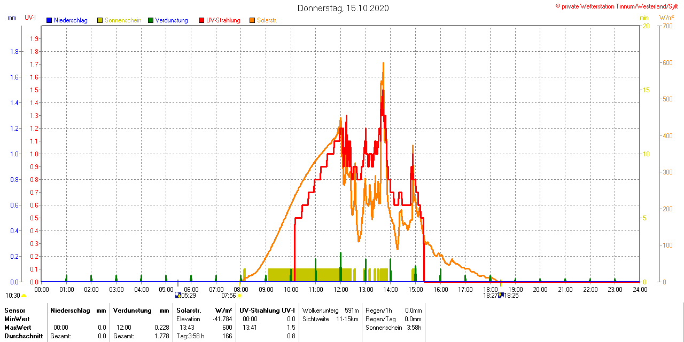Click the sunset icon between 18:27 and 18:25
Image resolution: width=684 pixels, height=342 pixels.
[501, 295]
